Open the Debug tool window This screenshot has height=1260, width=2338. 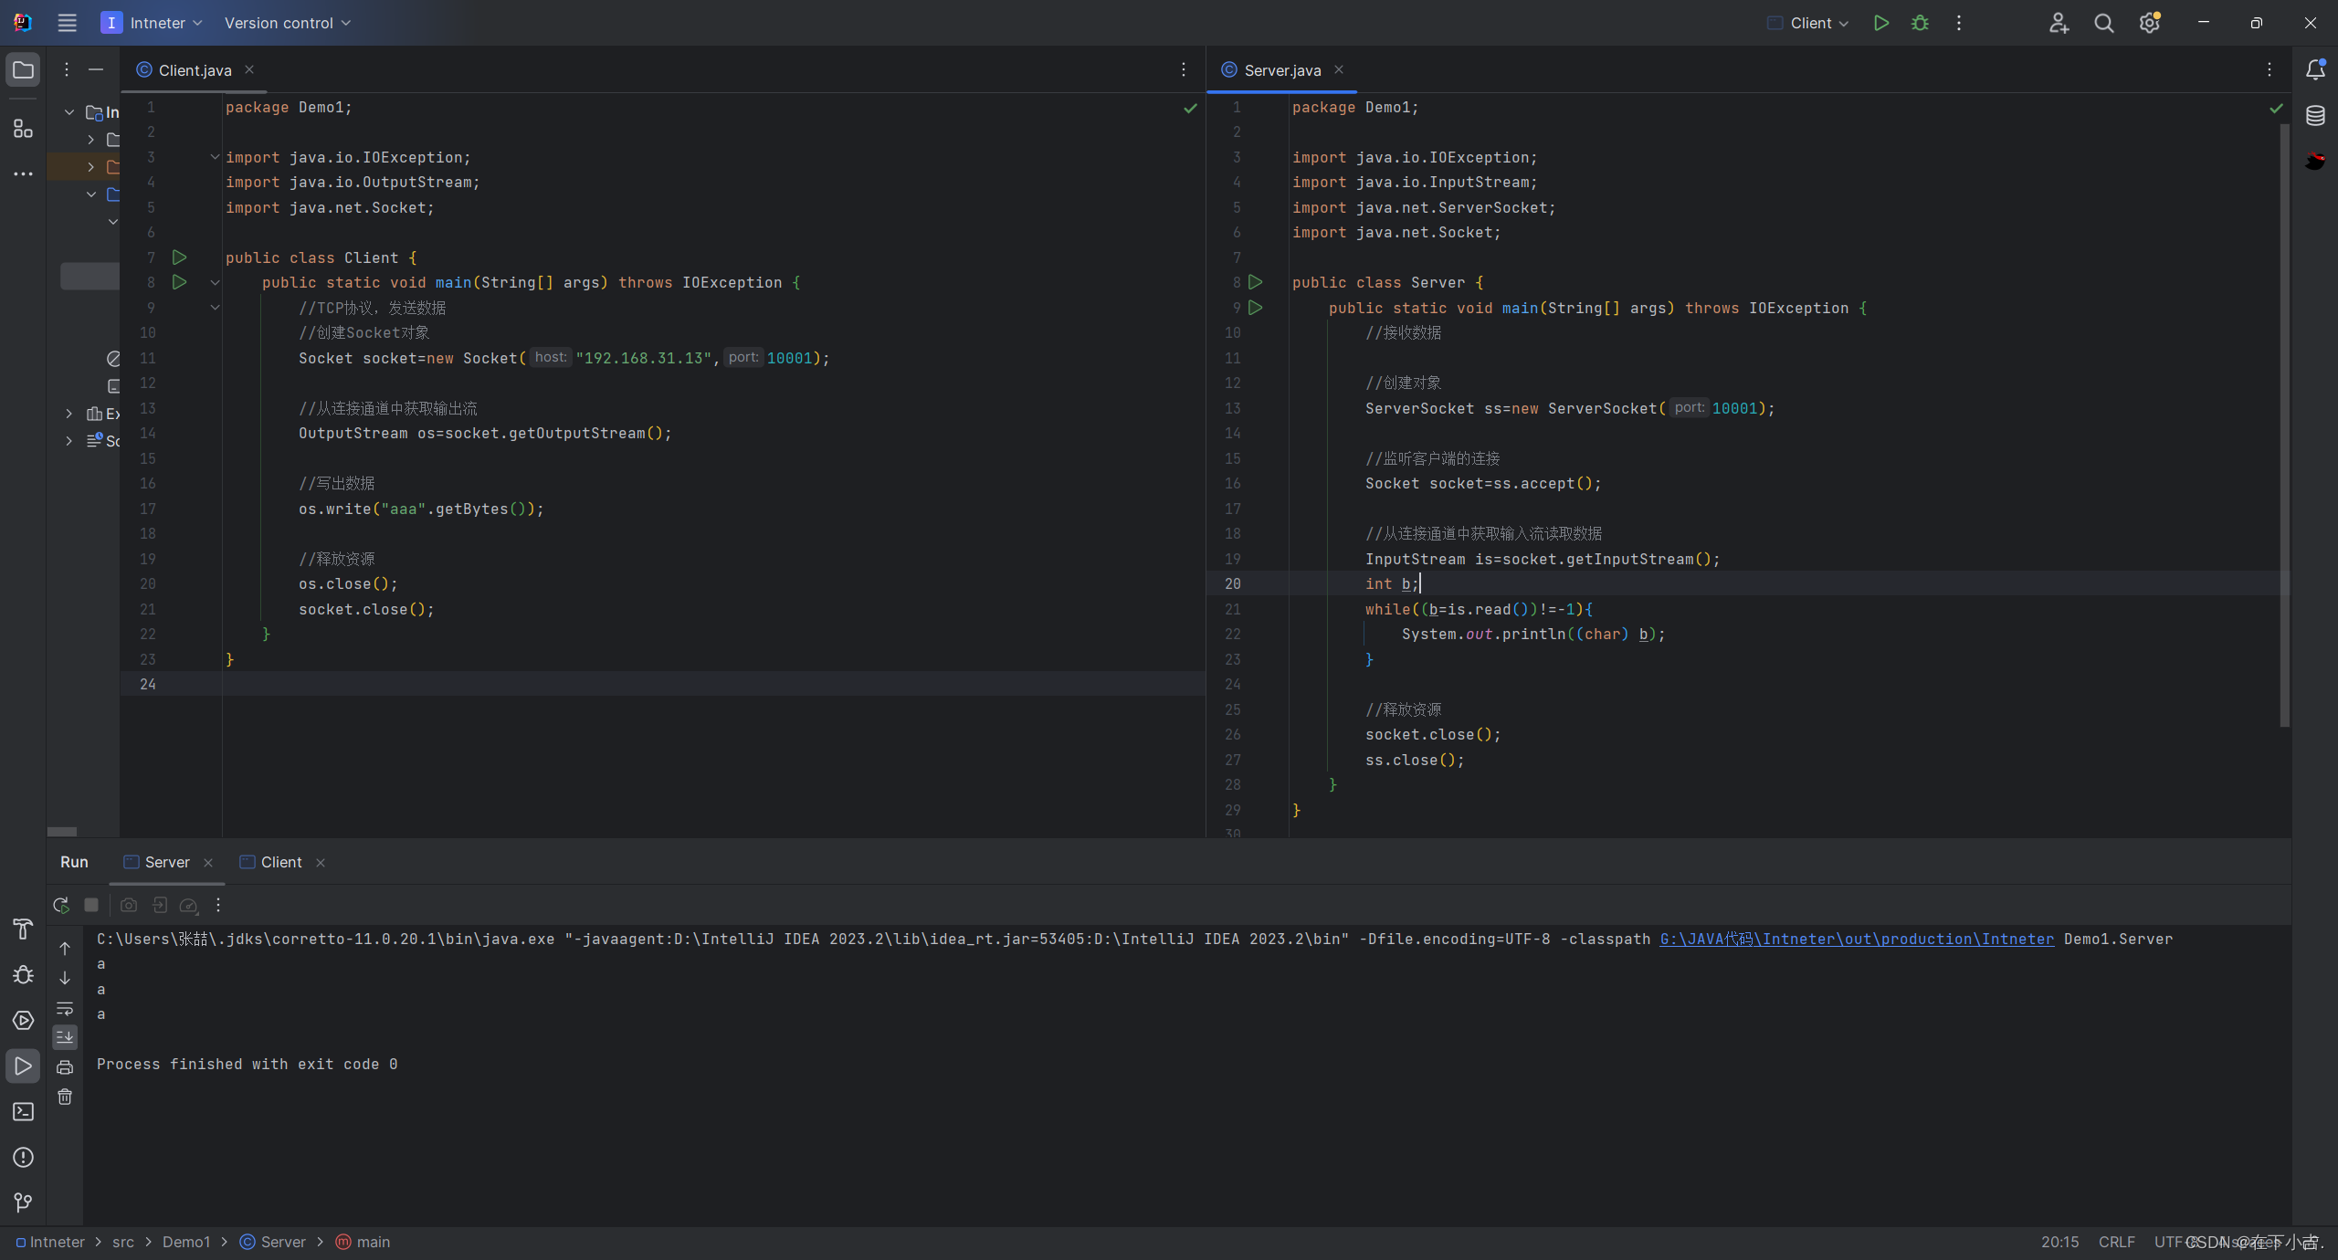pyautogui.click(x=23, y=975)
